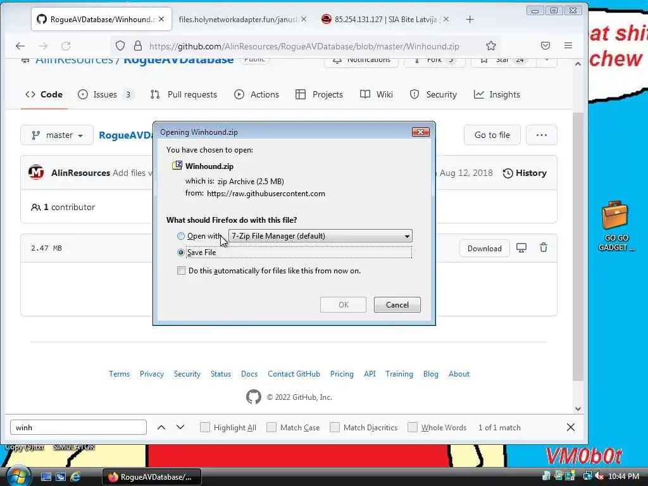Image resolution: width=648 pixels, height=486 pixels.
Task: Click the About footer link
Action: coord(459,374)
